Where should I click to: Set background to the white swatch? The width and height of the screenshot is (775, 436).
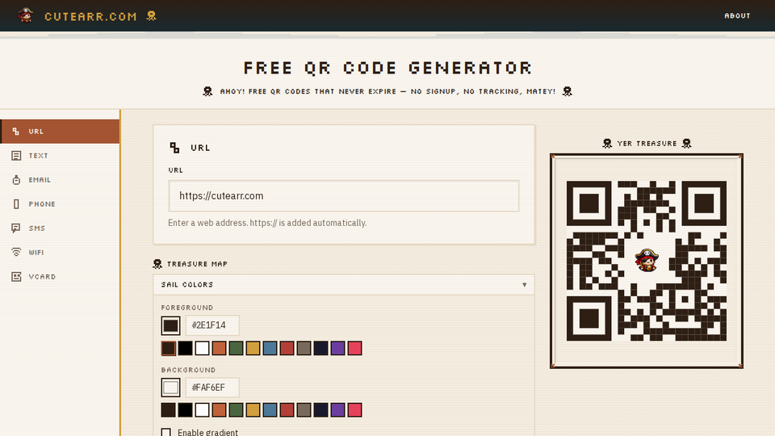(x=202, y=410)
